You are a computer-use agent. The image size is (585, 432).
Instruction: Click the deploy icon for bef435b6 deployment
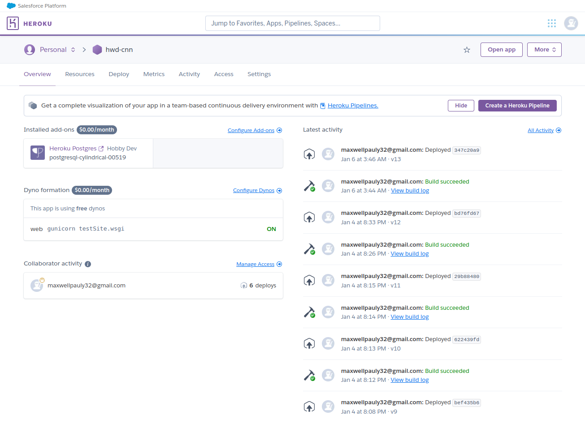[x=309, y=407]
